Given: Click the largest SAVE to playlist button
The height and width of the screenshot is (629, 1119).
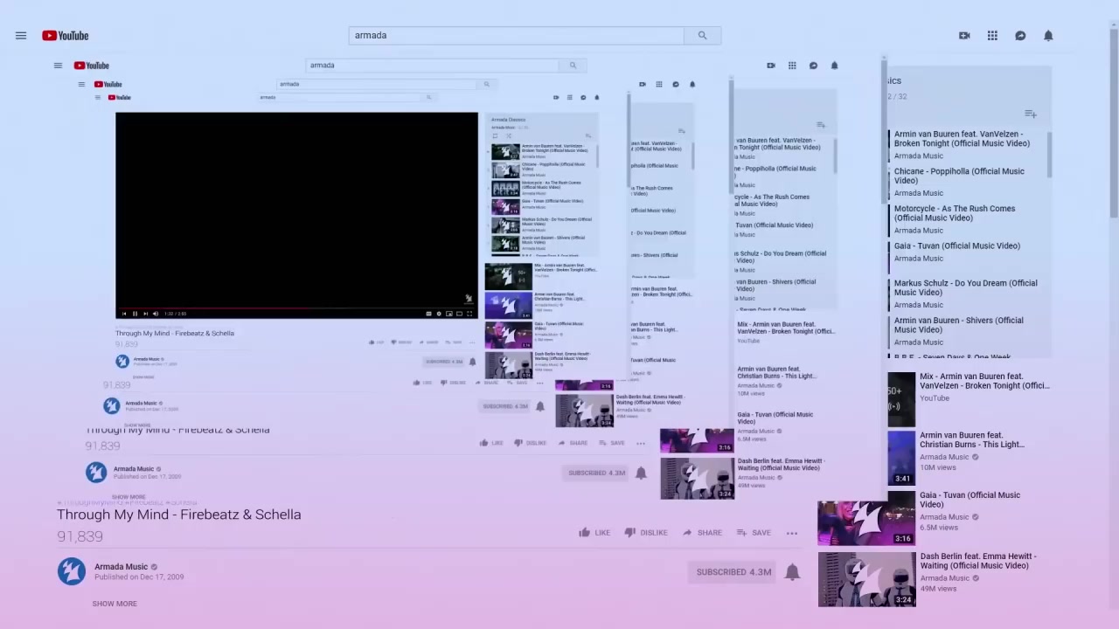Looking at the screenshot, I should [x=754, y=533].
